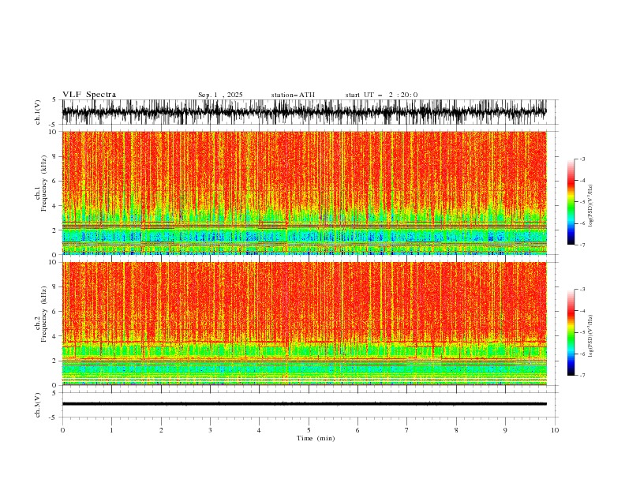Image resolution: width=625 pixels, height=483 pixels.
Task: Click the date label 'Sep. 1, 2025'
Action: [220, 95]
